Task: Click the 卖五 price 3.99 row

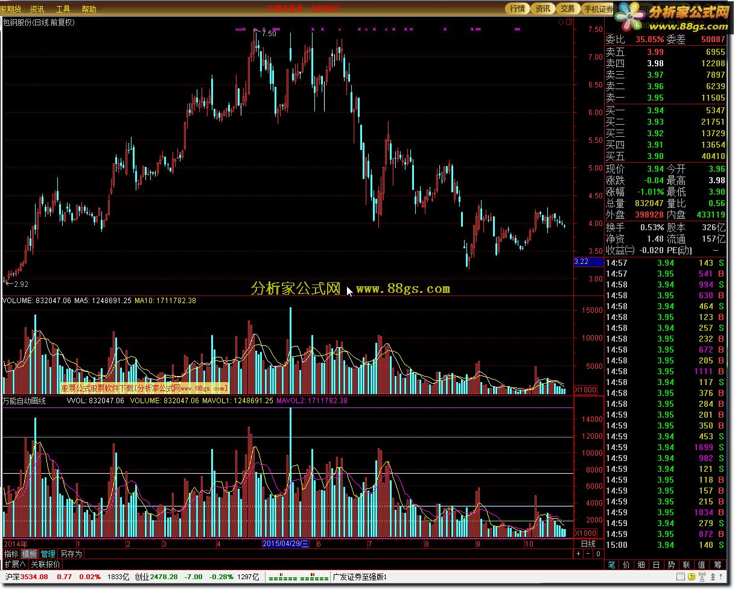Action: (x=666, y=52)
